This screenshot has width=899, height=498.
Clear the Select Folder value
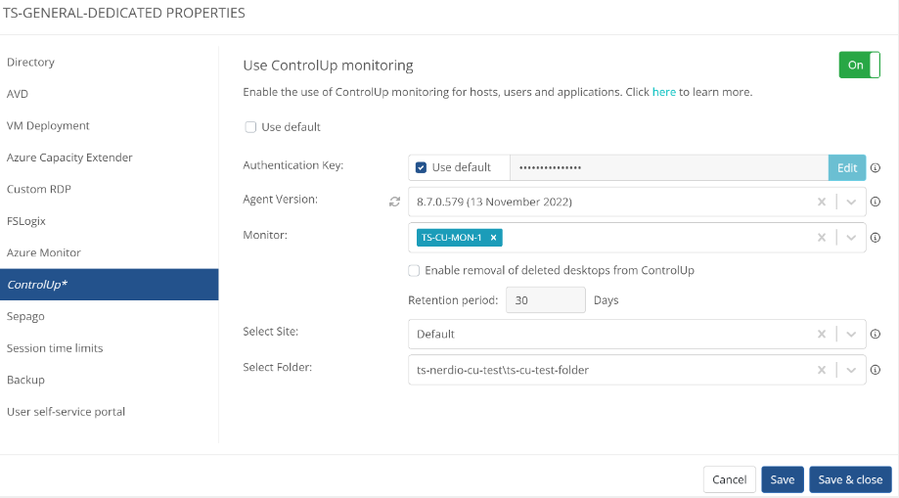coord(823,370)
